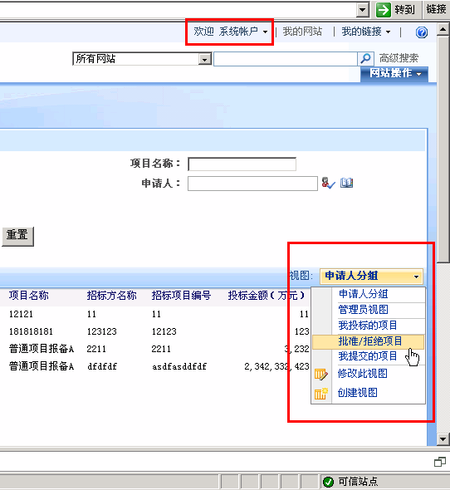
Task: Open the address bar dropdown arrow
Action: point(363,10)
